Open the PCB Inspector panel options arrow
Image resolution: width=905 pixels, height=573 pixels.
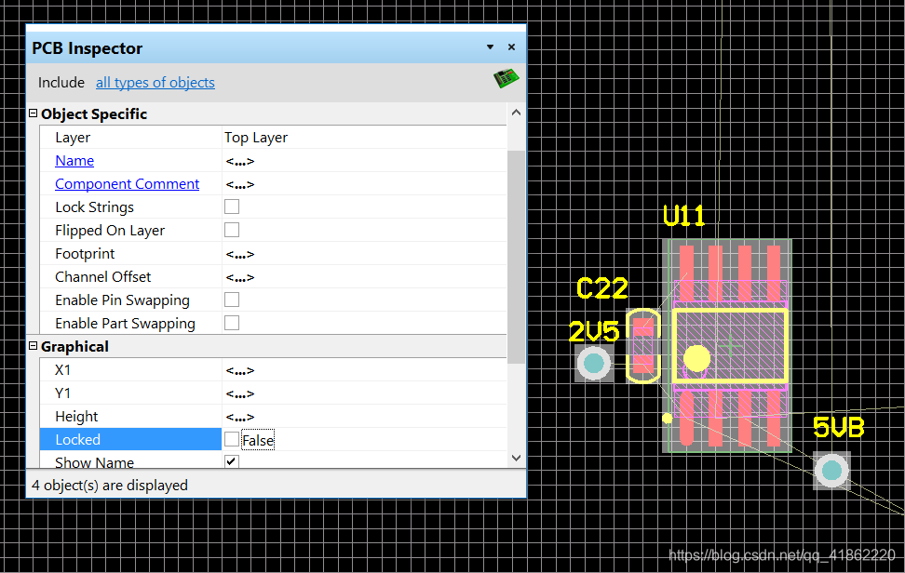pyautogui.click(x=490, y=47)
